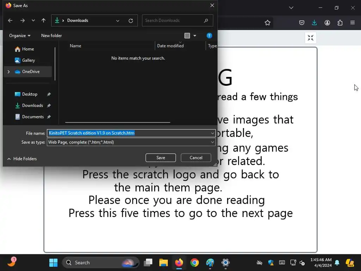Screen dimensions: 361x271
Task: Open notifications bell icon
Action: point(337,263)
